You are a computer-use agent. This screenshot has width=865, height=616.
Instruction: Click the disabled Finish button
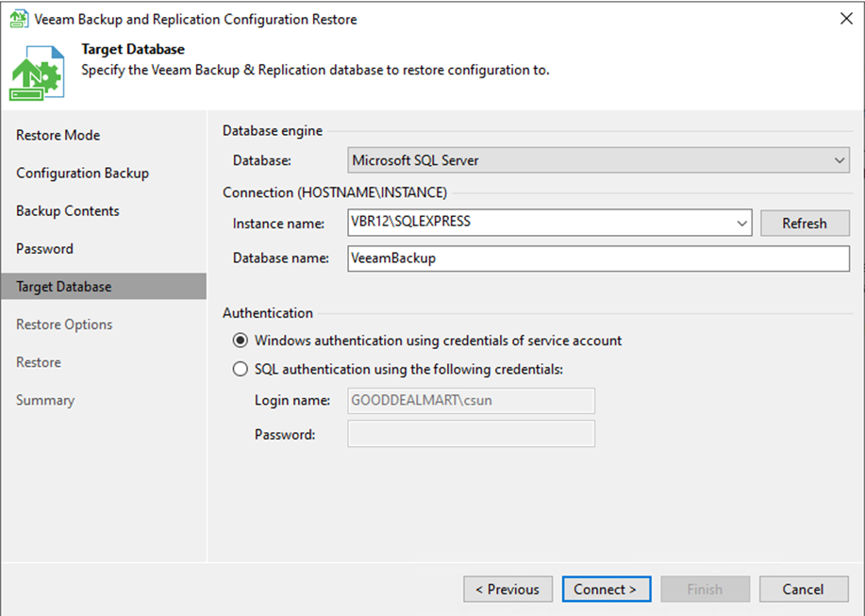point(705,589)
